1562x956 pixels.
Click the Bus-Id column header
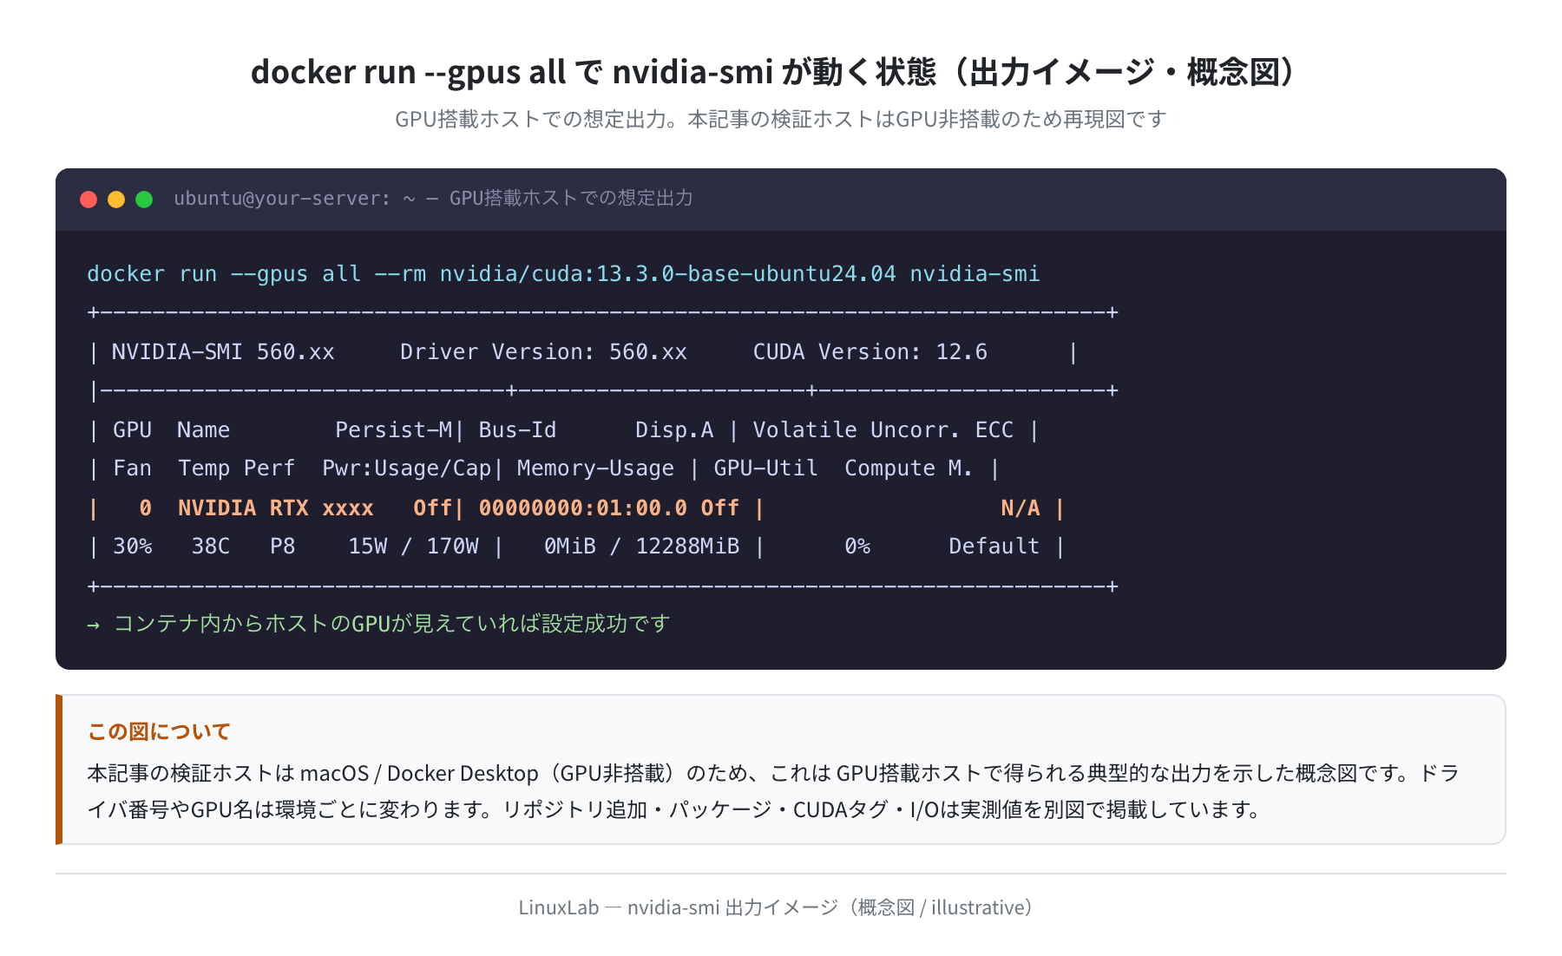[x=517, y=430]
